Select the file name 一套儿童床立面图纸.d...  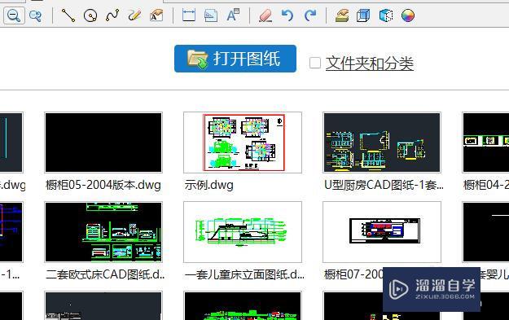[x=244, y=275]
